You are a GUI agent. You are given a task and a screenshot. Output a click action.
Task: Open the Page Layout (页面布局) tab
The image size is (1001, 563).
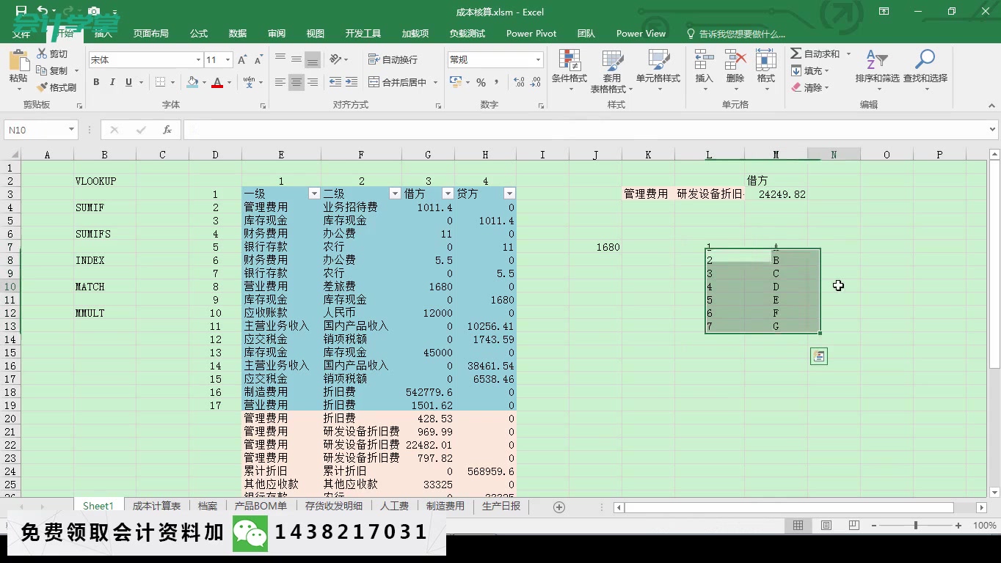(150, 33)
